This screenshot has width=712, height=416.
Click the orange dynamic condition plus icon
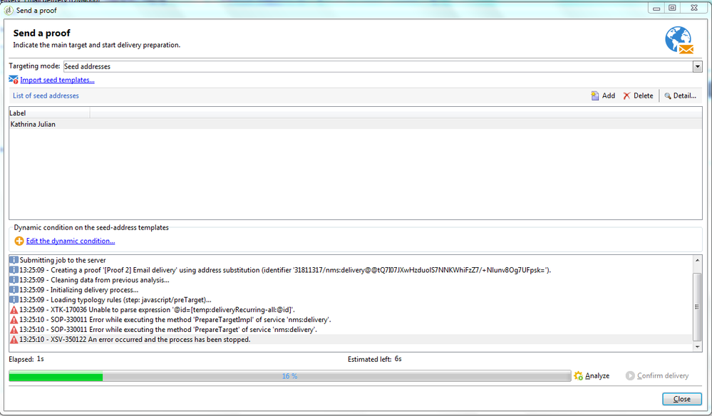19,241
